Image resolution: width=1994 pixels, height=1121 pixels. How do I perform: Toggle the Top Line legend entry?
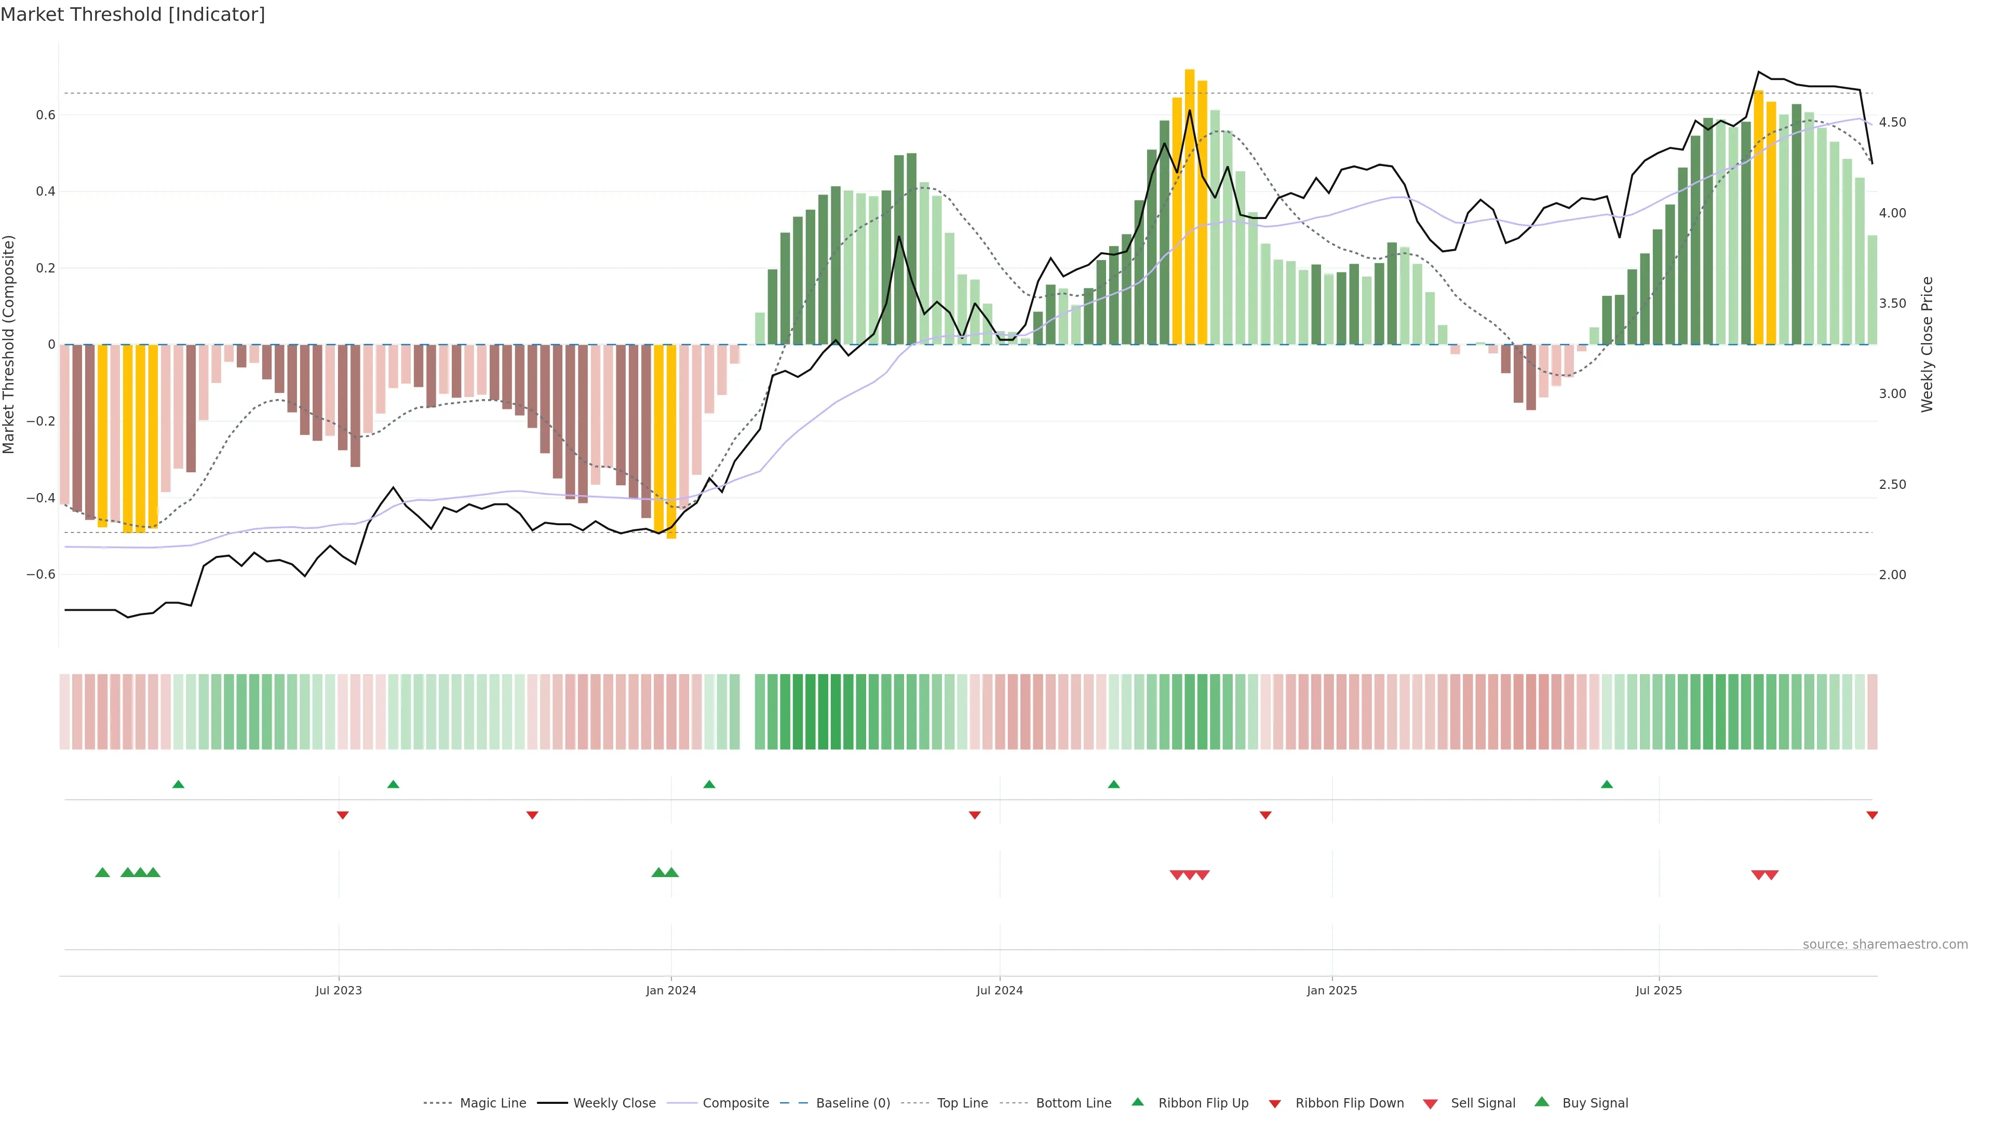[x=962, y=1103]
